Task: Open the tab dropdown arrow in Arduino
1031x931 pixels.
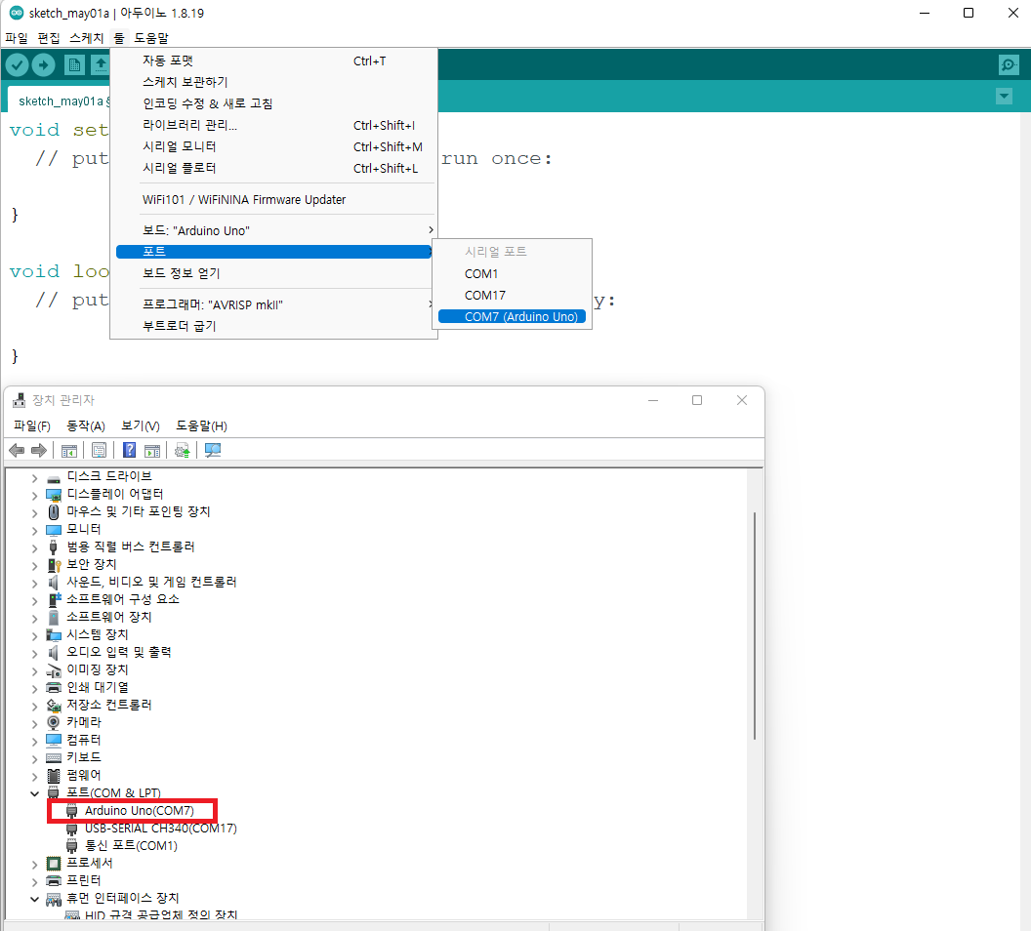Action: point(1004,97)
